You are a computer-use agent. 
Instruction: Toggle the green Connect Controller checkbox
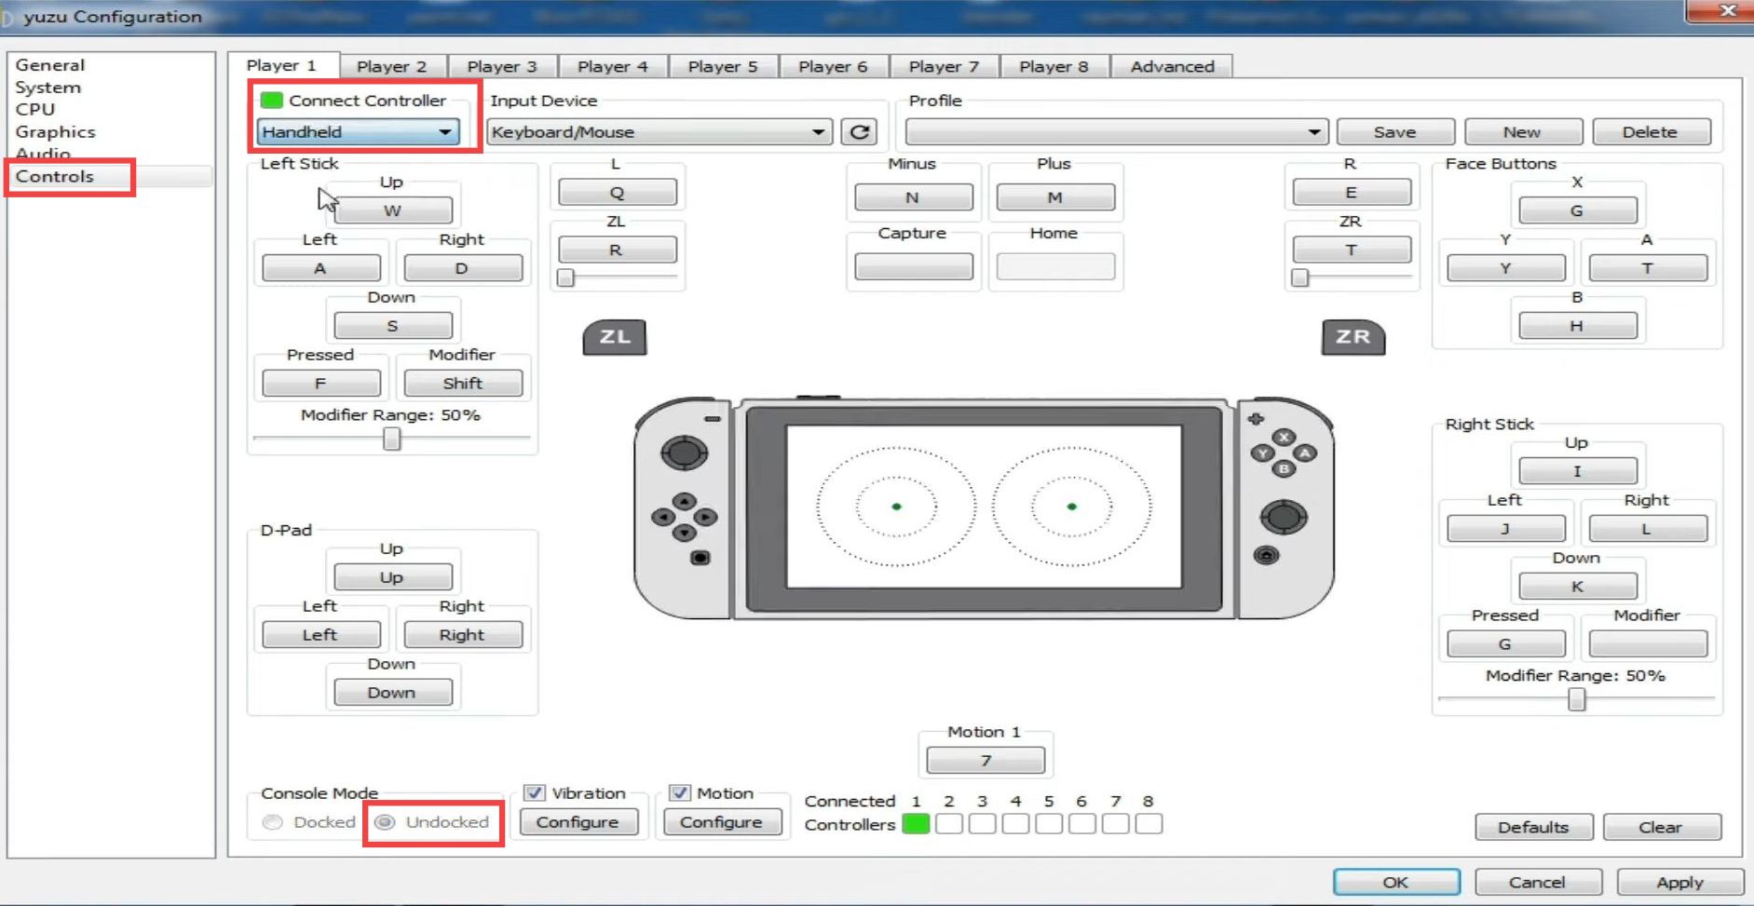point(271,100)
